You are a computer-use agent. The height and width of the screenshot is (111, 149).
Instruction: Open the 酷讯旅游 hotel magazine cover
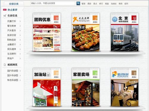click(x=125, y=87)
